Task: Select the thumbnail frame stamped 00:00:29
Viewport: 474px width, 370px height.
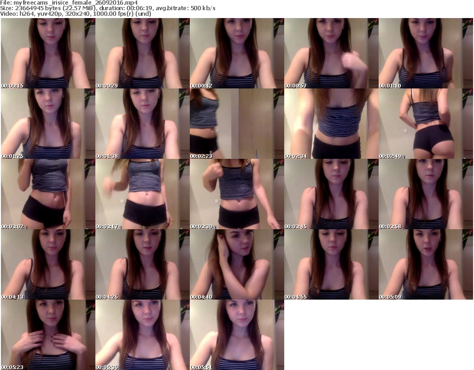Action: point(143,53)
